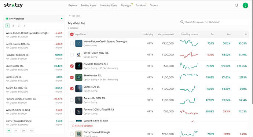Open the Positions nav item
253x137 pixels.
(x=140, y=6)
